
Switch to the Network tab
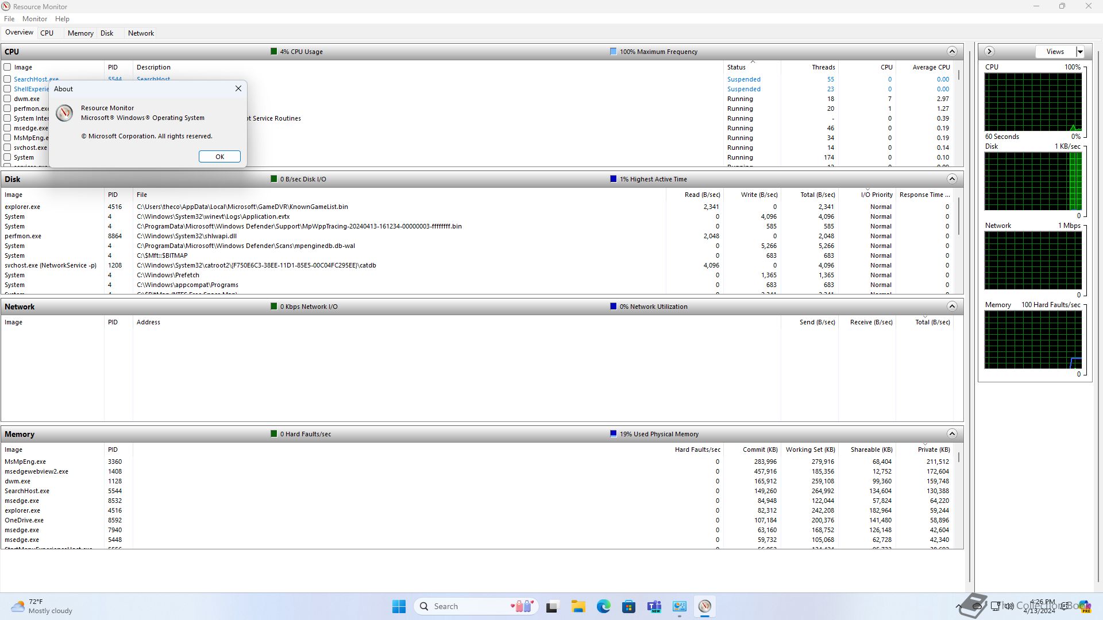[141, 33]
